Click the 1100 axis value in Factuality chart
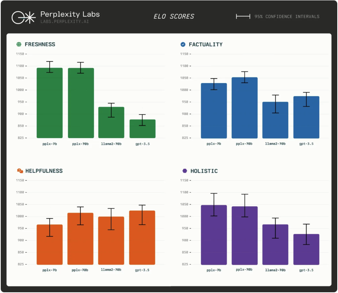 coord(184,66)
